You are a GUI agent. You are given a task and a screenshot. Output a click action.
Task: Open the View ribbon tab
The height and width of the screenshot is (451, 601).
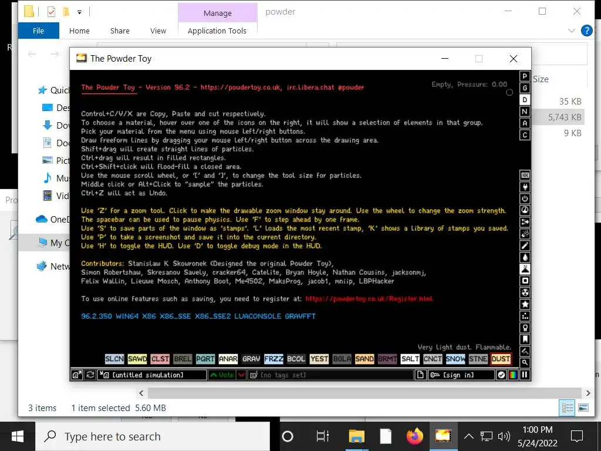click(158, 31)
